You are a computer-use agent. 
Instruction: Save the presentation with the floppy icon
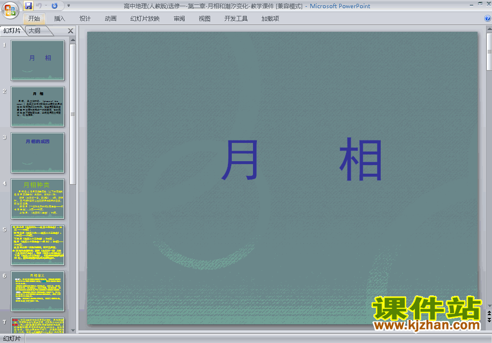28,6
